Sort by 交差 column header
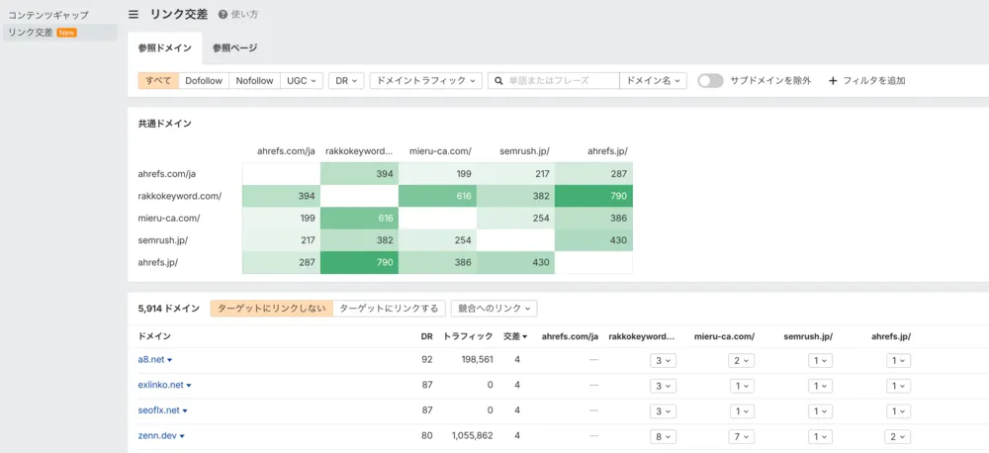Screen dimensions: 989x453 [515, 337]
